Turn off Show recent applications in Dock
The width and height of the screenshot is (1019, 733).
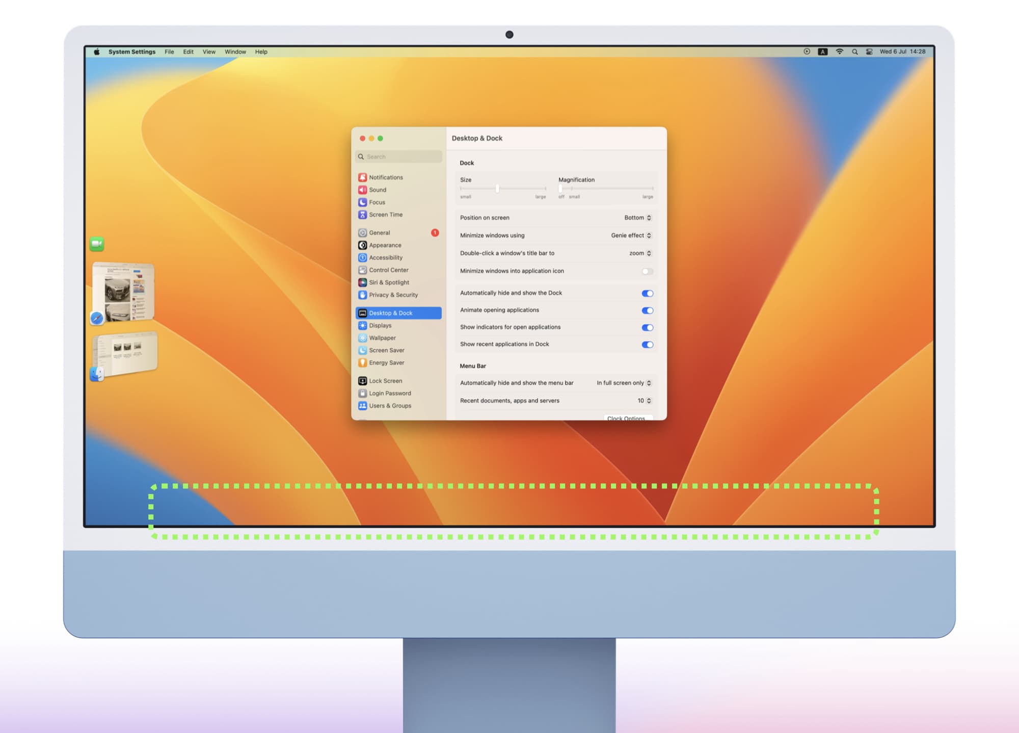click(647, 345)
